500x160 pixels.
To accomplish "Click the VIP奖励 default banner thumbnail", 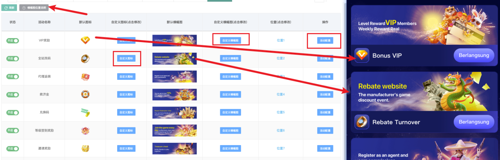I will point(174,40).
